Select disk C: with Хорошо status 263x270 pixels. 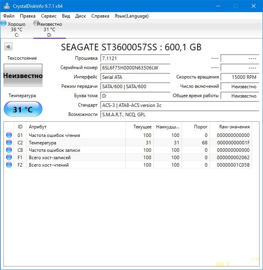[x=16, y=29]
